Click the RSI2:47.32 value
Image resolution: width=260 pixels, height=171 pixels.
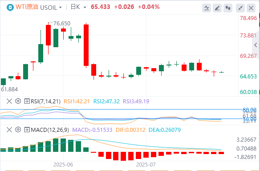(106, 102)
